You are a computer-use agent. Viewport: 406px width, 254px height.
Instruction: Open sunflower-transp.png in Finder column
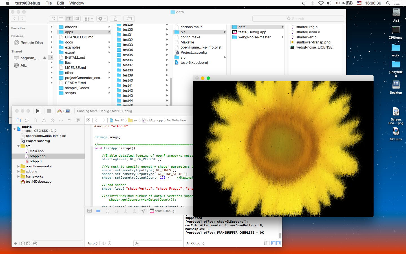click(313, 42)
